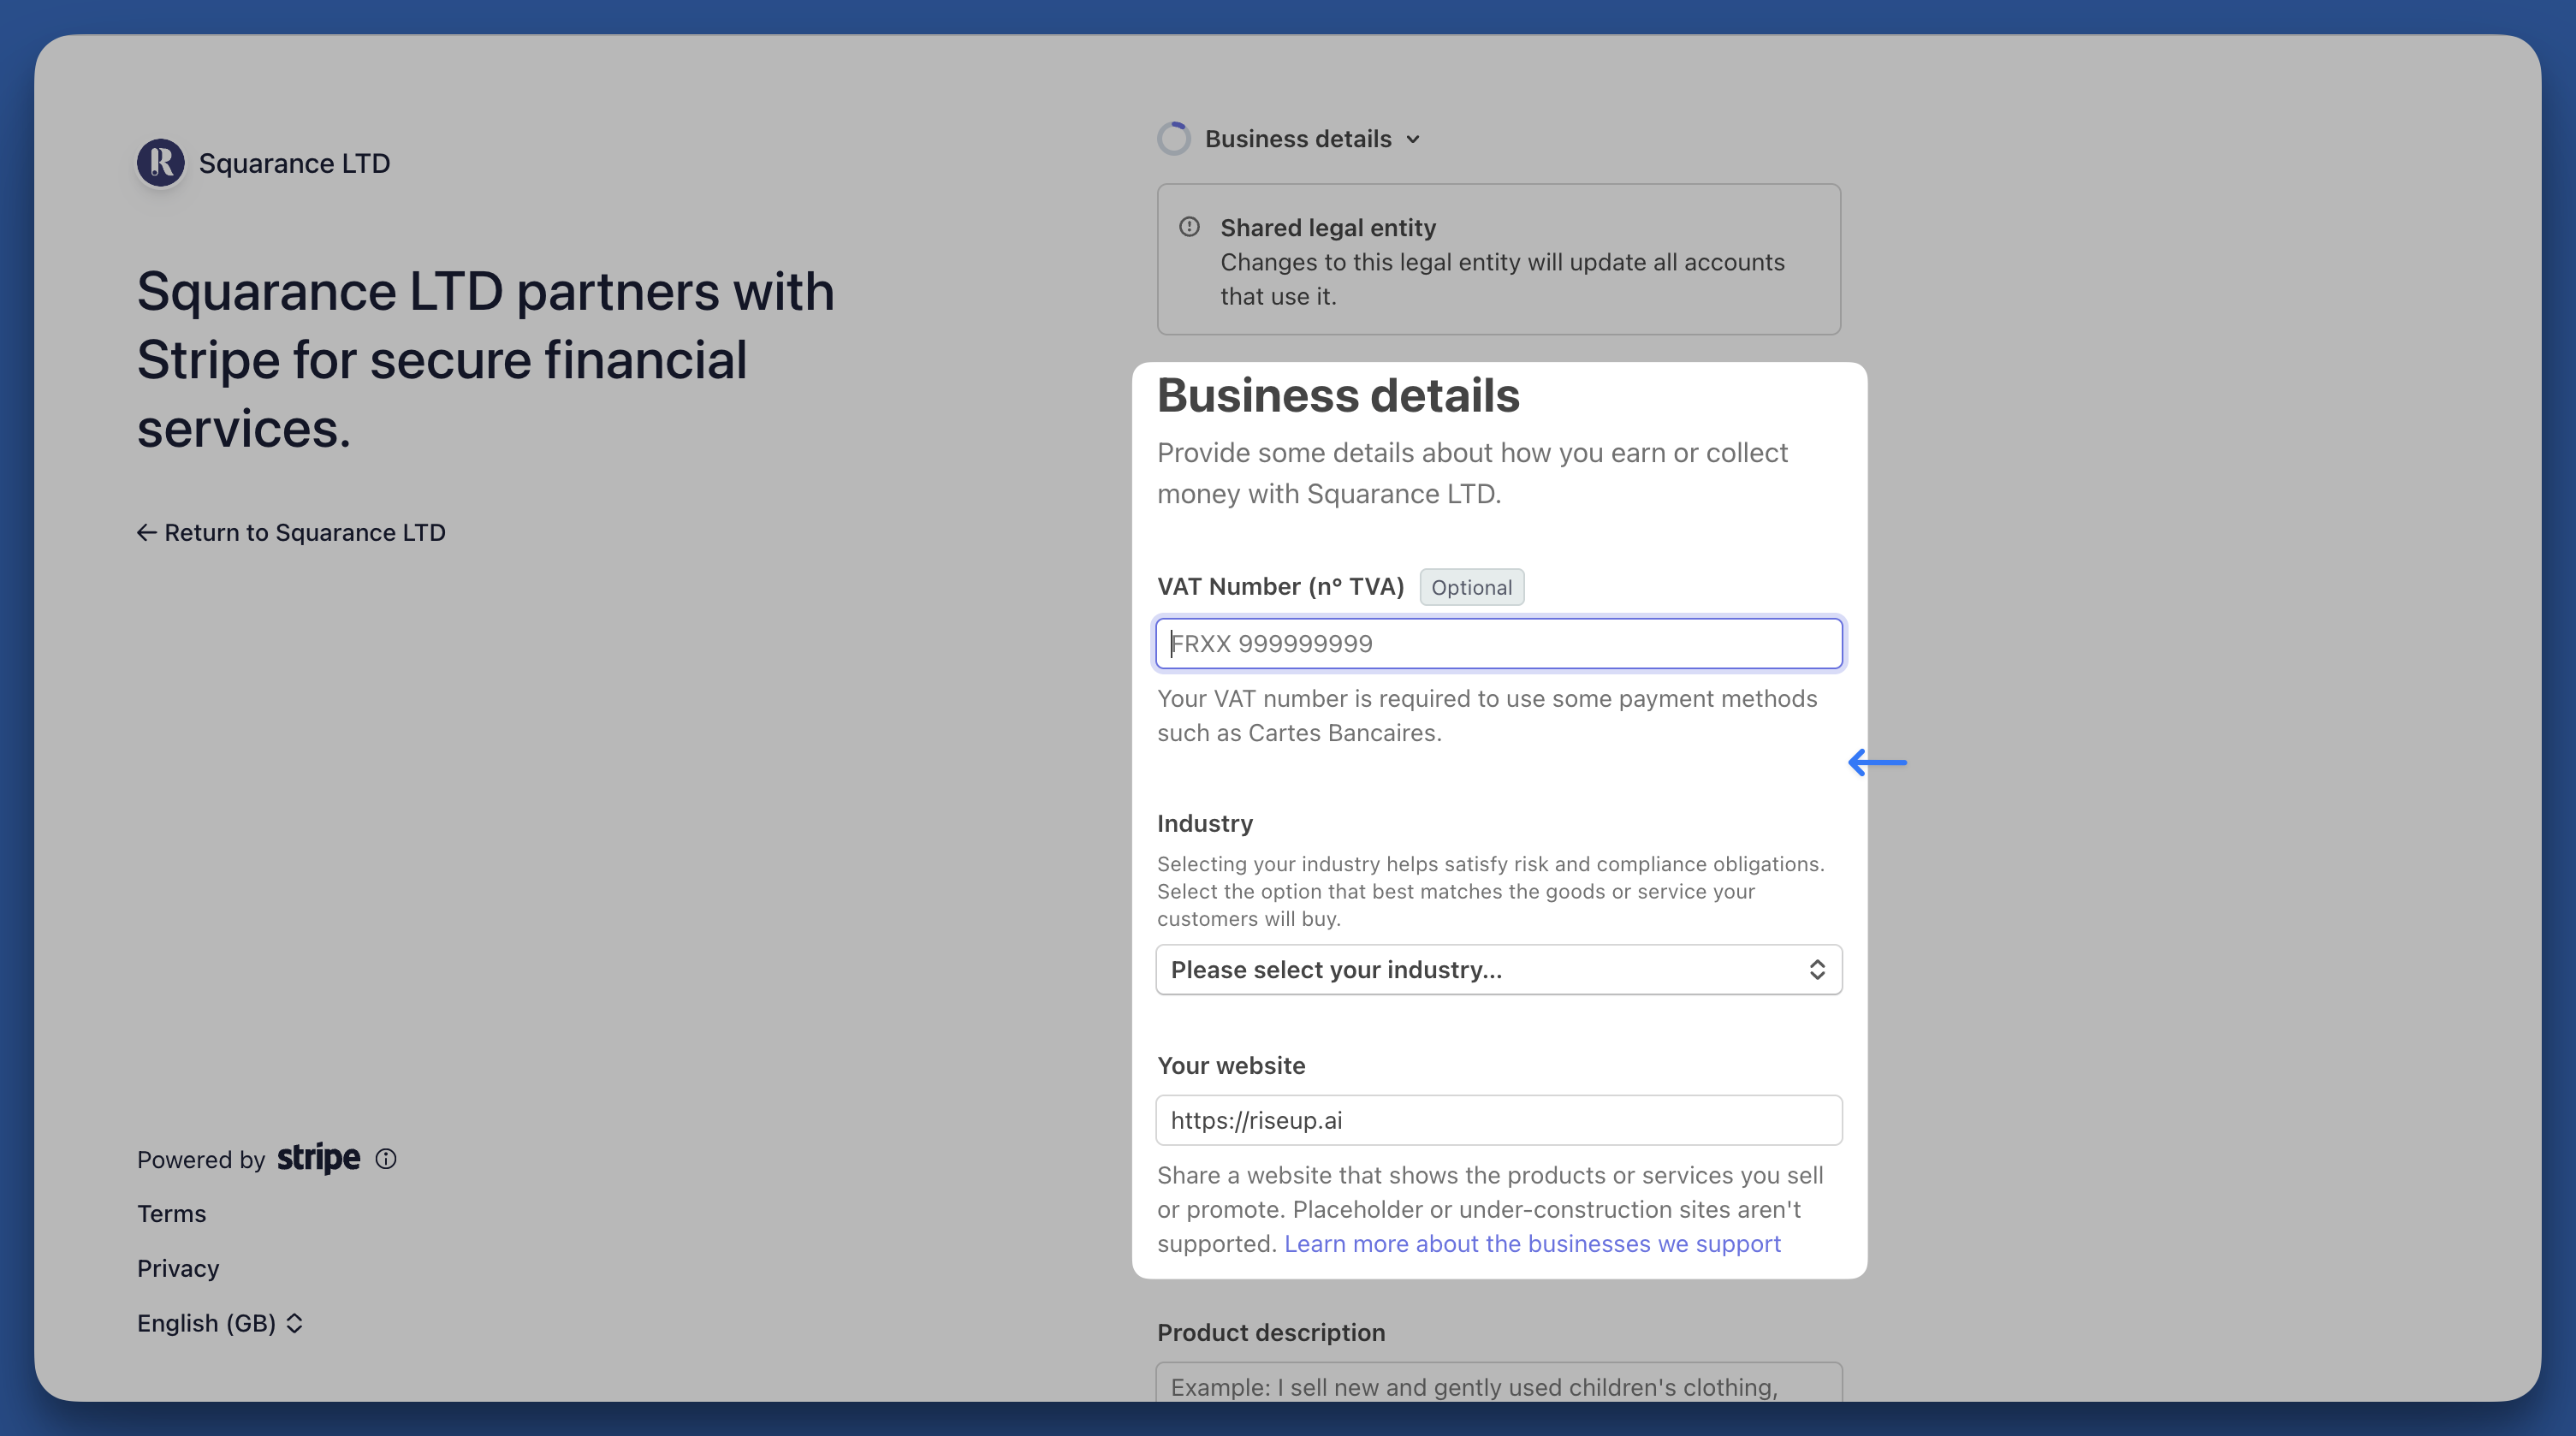Screen dimensions: 2576x1436
Task: Click the Squarance LTD company name text
Action: tap(294, 163)
